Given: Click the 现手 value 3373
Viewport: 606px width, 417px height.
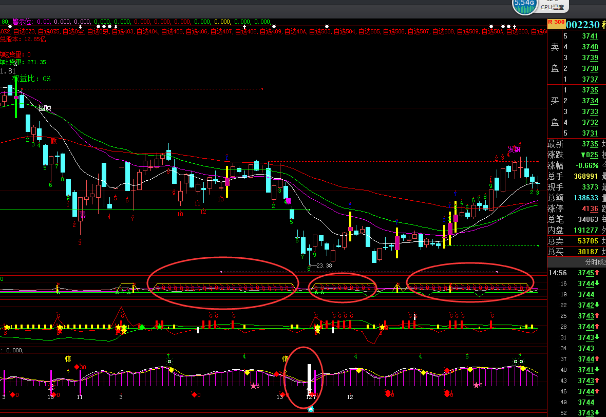Looking at the screenshot, I should pyautogui.click(x=590, y=187).
